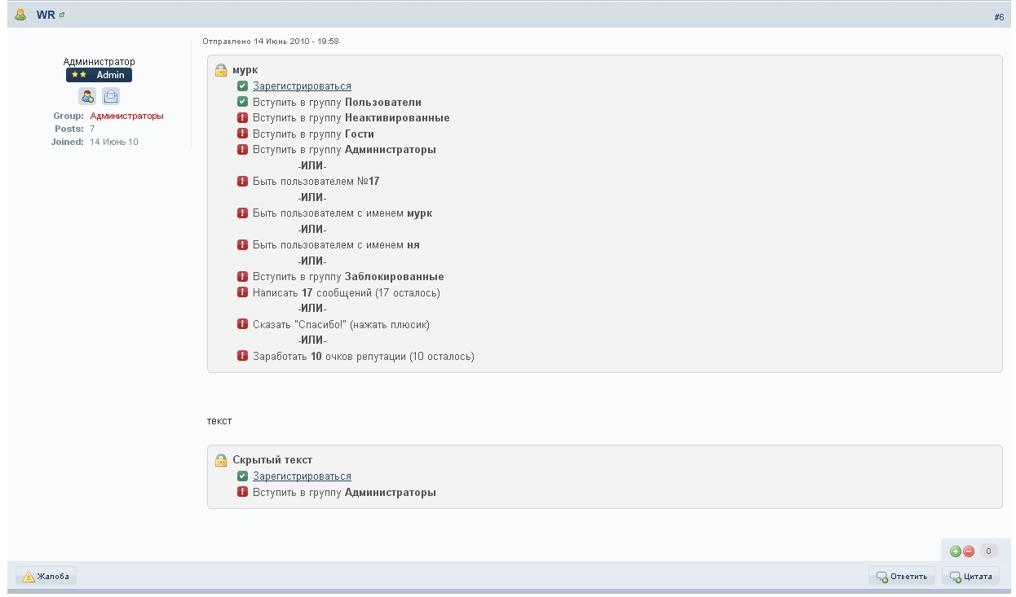Click the WR username link
1016x597 pixels.
[x=46, y=15]
